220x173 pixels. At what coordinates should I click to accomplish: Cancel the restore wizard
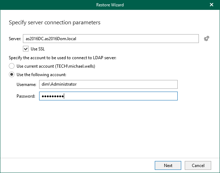click(198, 165)
